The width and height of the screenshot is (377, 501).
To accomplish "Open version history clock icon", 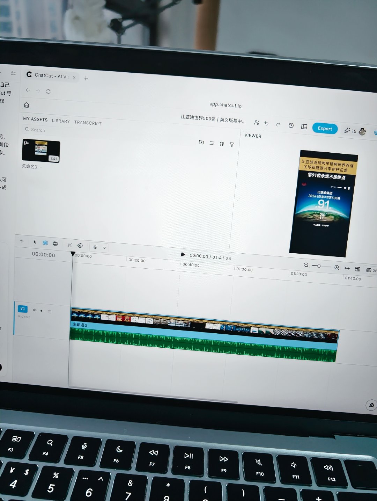I will tap(291, 125).
